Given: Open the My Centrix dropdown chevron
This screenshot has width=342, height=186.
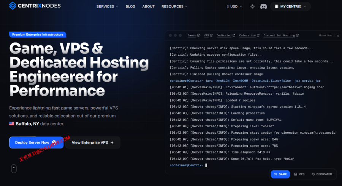Looking at the screenshot, I should (x=305, y=6).
